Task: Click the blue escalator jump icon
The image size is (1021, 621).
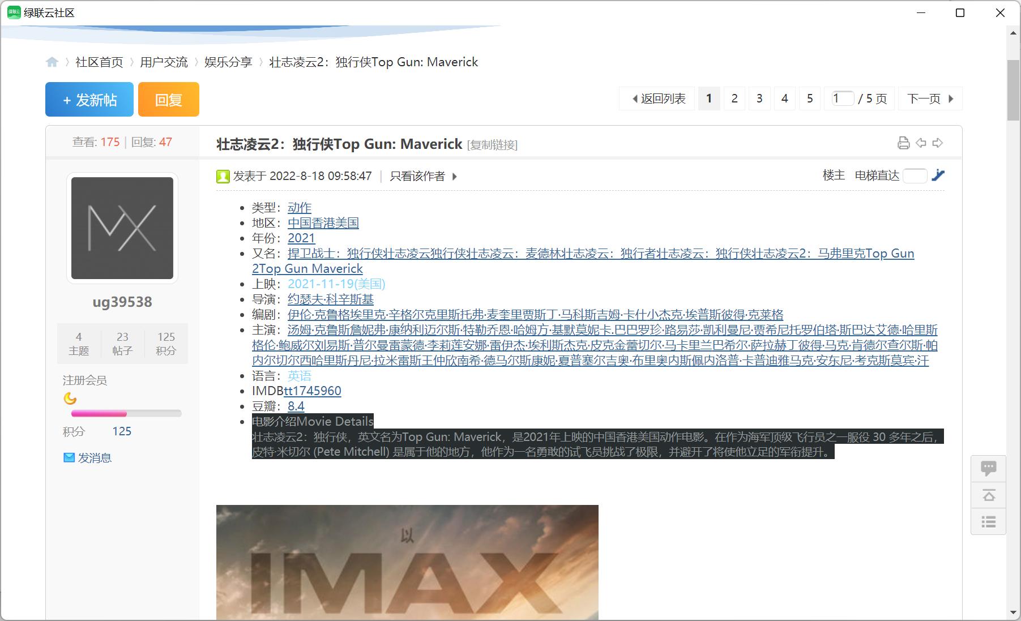Action: click(x=939, y=175)
